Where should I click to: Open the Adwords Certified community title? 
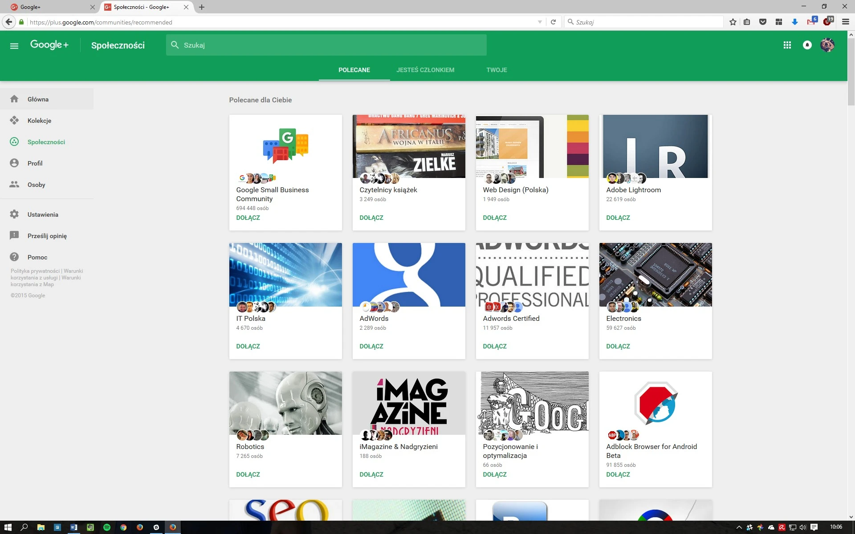(x=511, y=318)
